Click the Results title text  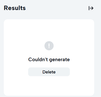click(15, 8)
